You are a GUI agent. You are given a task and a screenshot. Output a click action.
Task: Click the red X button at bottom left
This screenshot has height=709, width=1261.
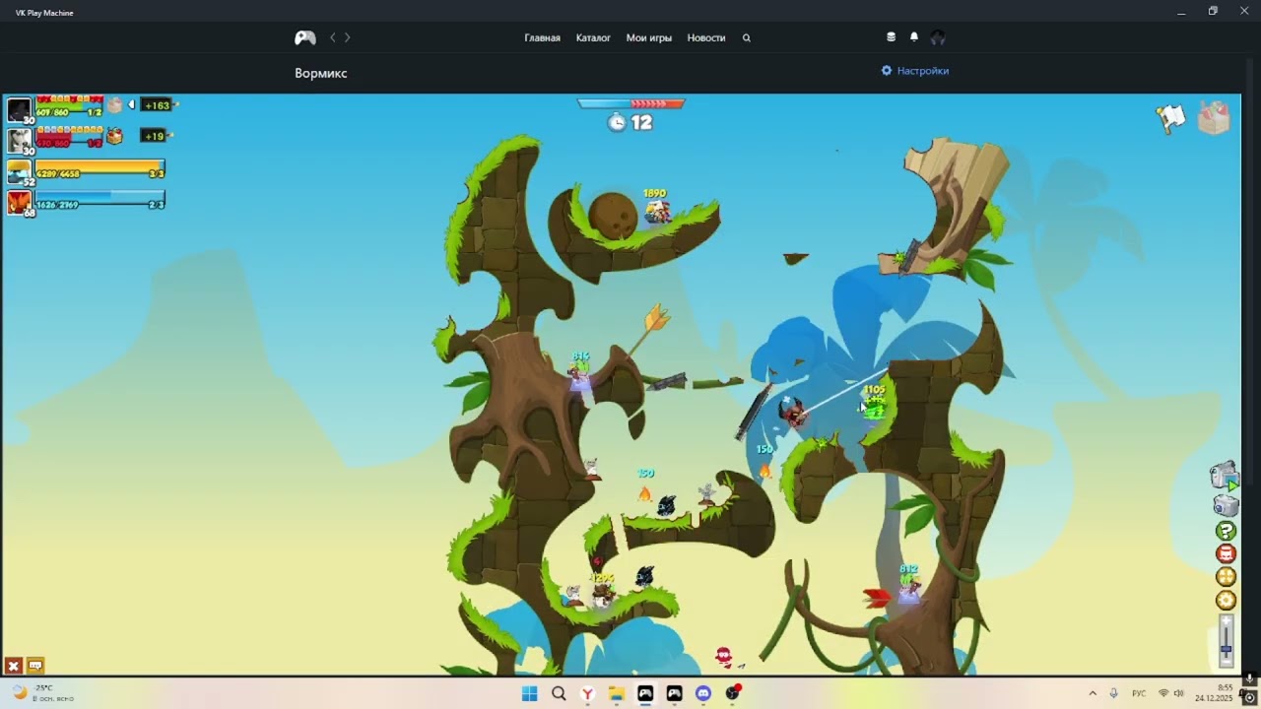click(x=14, y=666)
